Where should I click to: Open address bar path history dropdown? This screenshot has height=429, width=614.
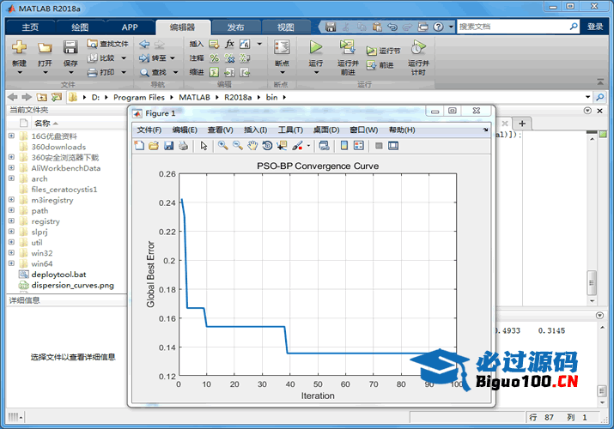click(x=587, y=97)
